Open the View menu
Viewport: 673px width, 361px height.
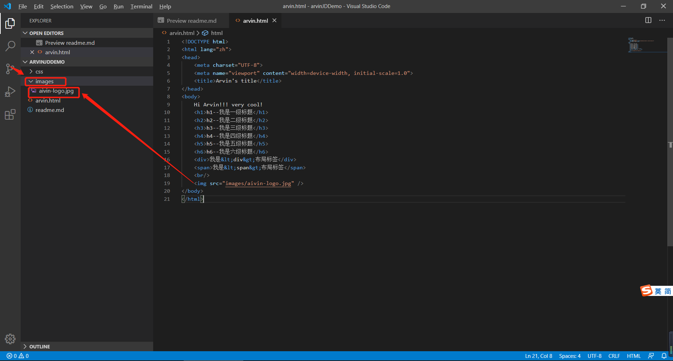pos(86,6)
